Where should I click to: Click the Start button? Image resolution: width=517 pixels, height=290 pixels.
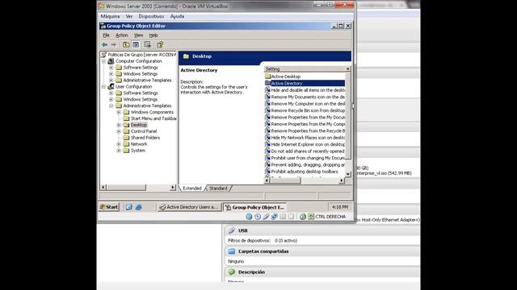(x=109, y=207)
